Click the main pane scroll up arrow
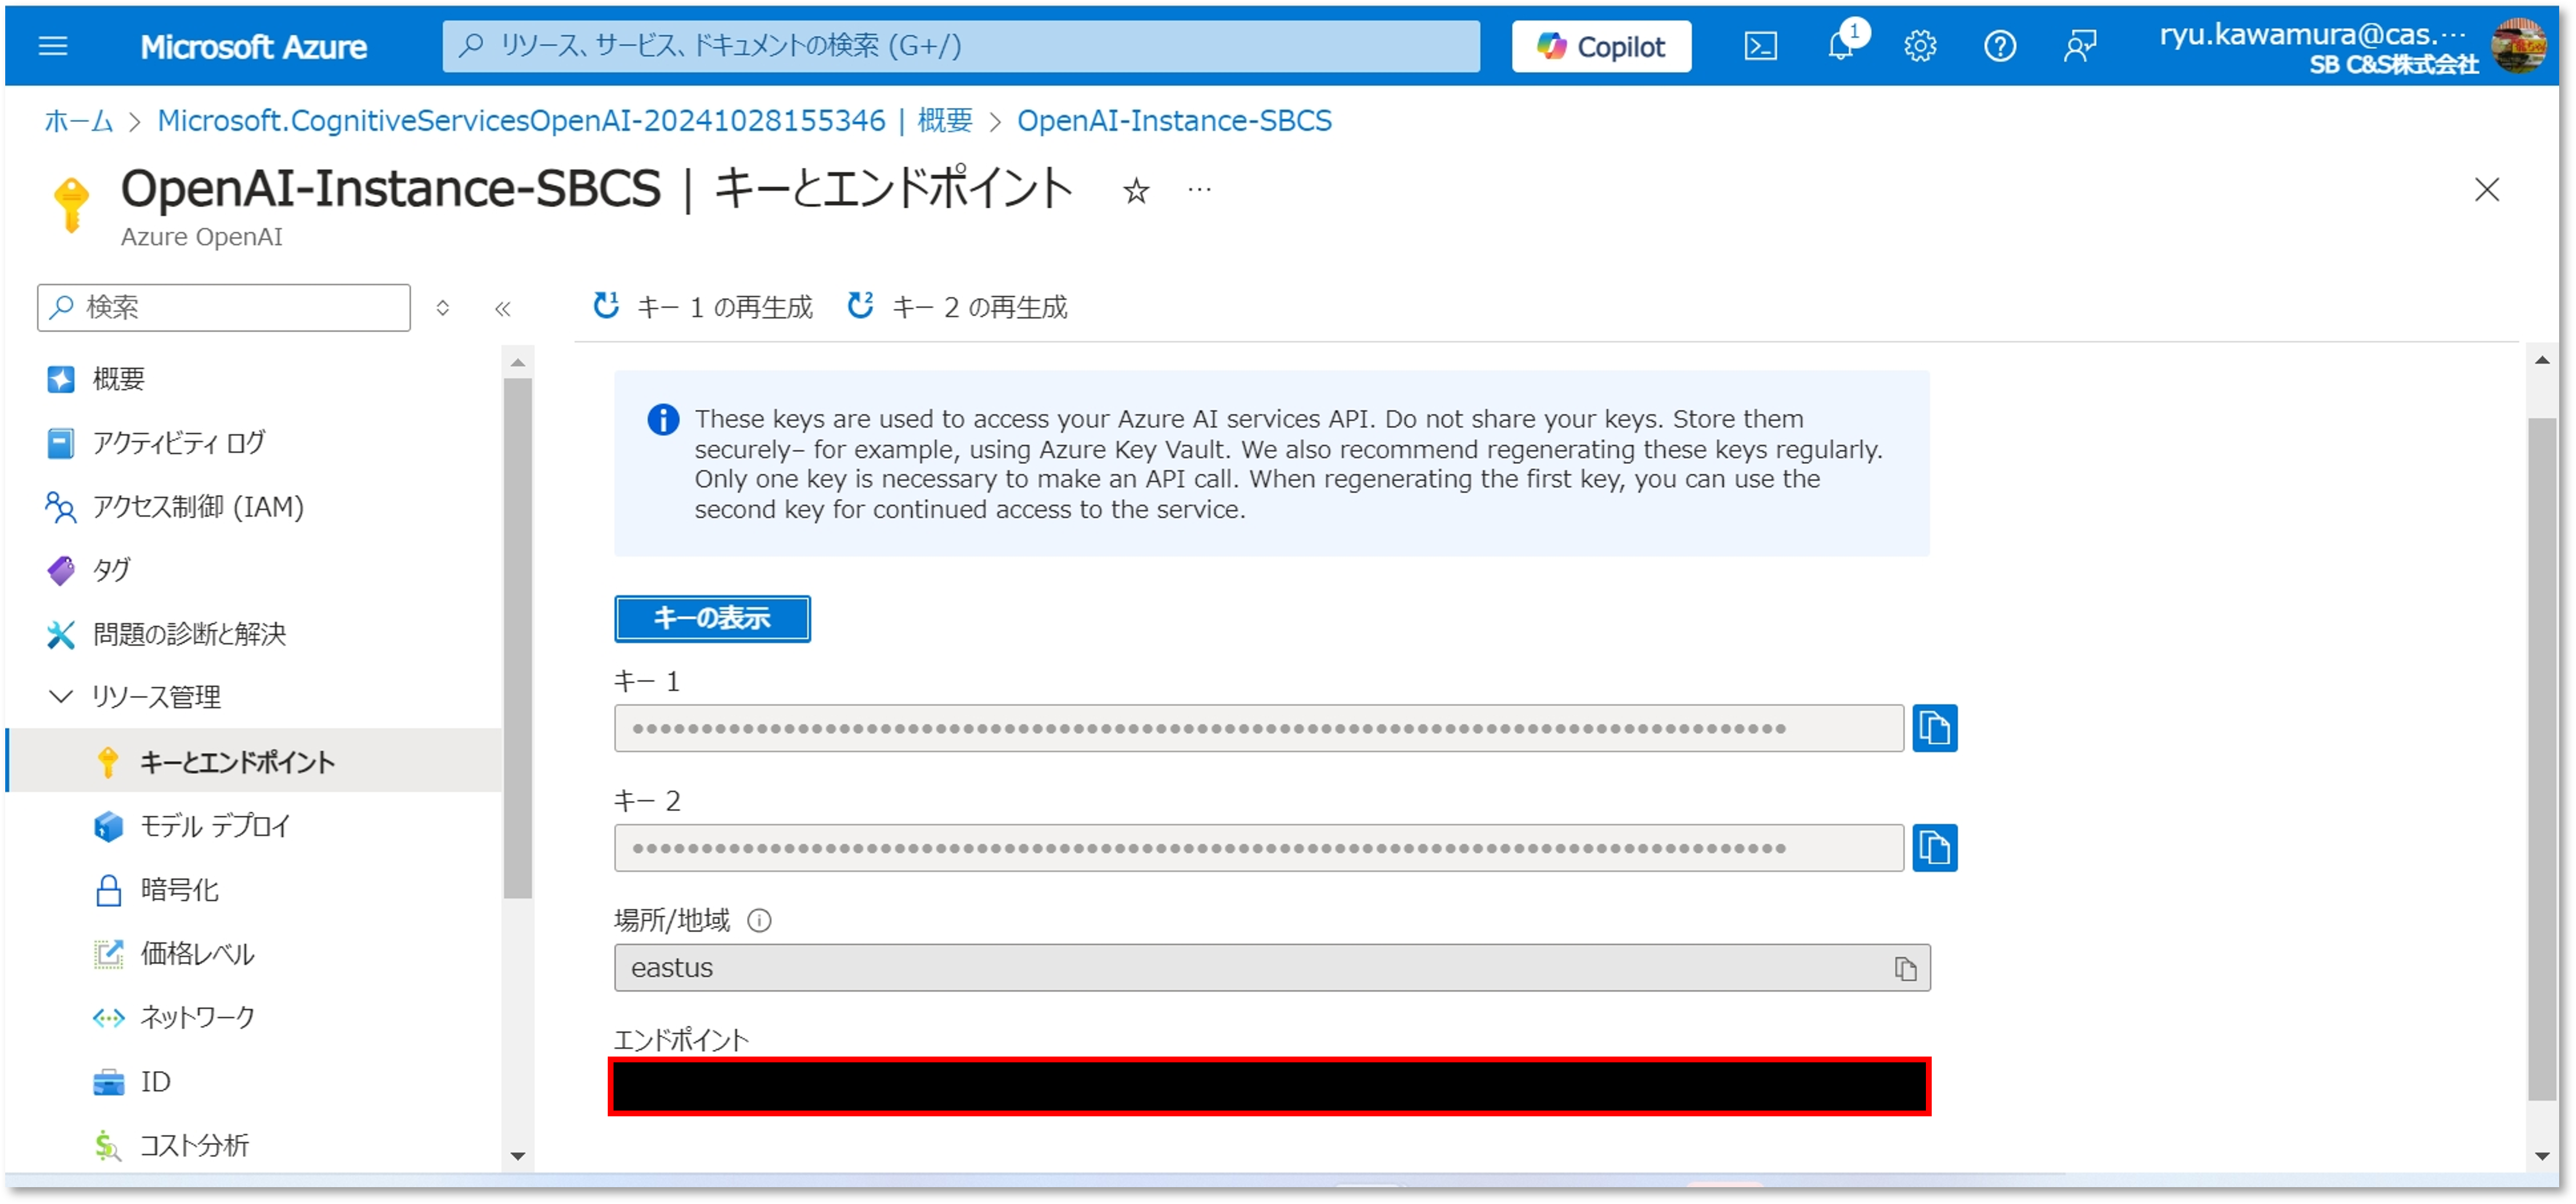The width and height of the screenshot is (2576, 1204). tap(2542, 361)
